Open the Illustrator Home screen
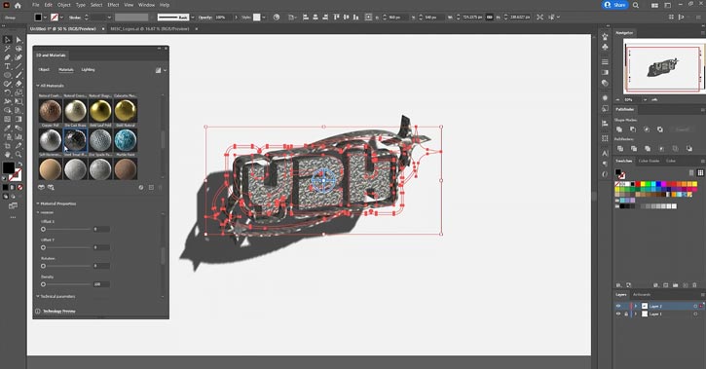 pos(18,6)
